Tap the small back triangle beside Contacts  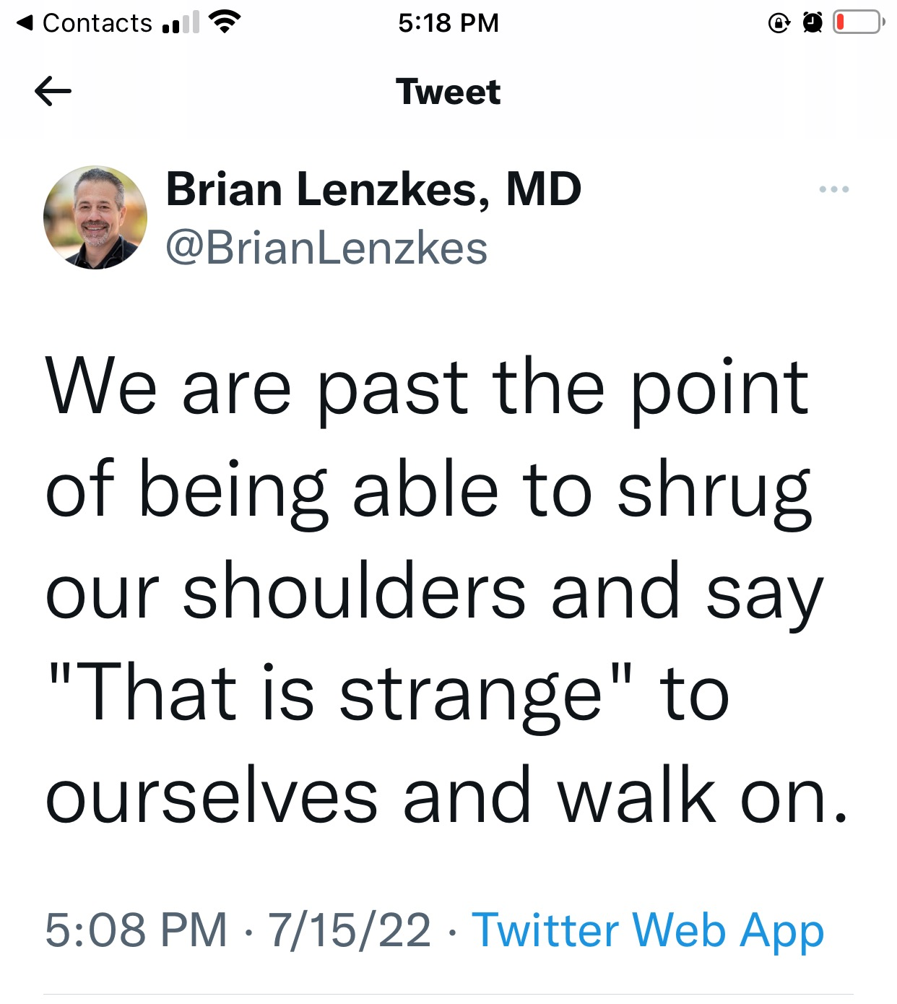[25, 23]
